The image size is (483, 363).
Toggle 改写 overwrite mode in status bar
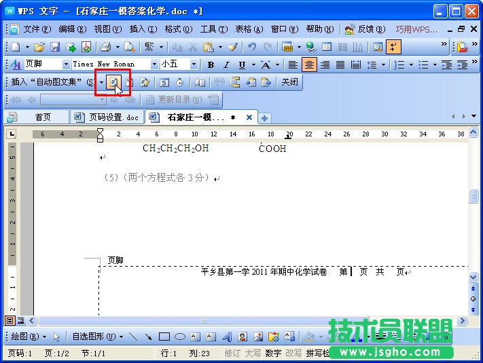point(293,353)
